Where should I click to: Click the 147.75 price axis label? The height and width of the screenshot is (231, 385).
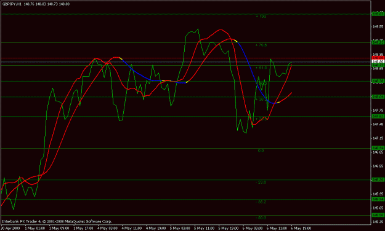378,111
